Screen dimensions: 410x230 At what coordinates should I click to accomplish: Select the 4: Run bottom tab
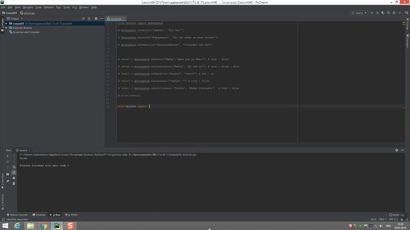click(x=55, y=215)
